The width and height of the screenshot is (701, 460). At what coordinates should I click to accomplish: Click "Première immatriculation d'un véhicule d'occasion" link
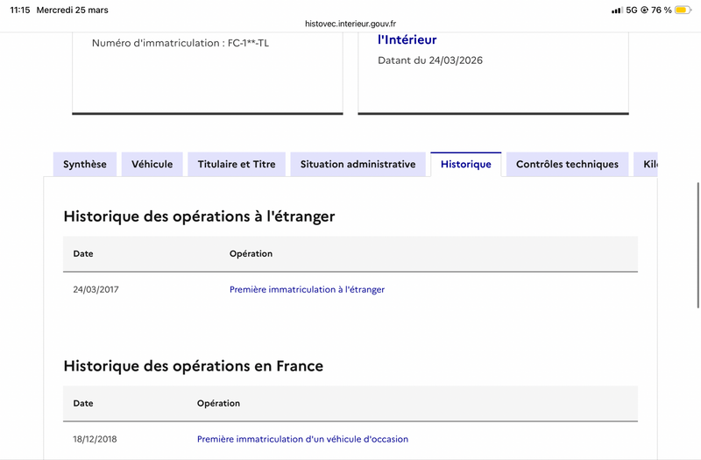(x=302, y=439)
